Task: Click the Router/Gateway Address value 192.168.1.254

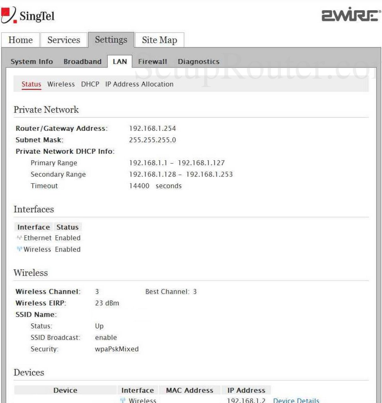Action: coord(152,128)
